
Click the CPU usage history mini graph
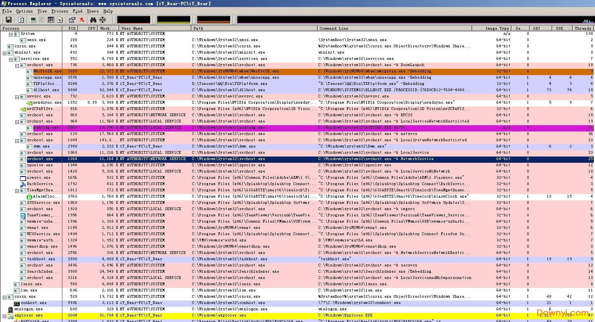pos(133,20)
